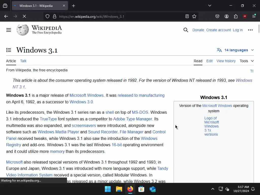
Task: Click the muted volume tray icon
Action: [227, 189]
